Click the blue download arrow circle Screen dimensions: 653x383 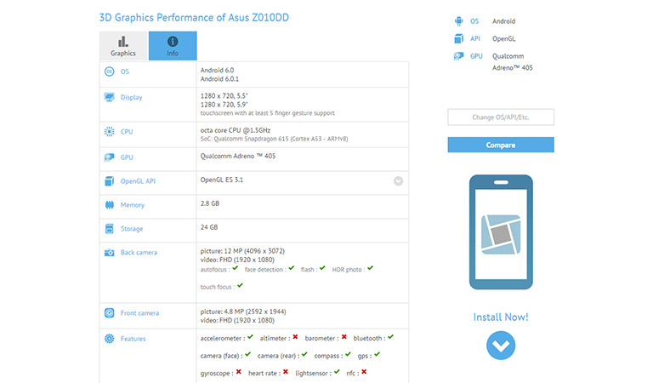click(x=501, y=346)
